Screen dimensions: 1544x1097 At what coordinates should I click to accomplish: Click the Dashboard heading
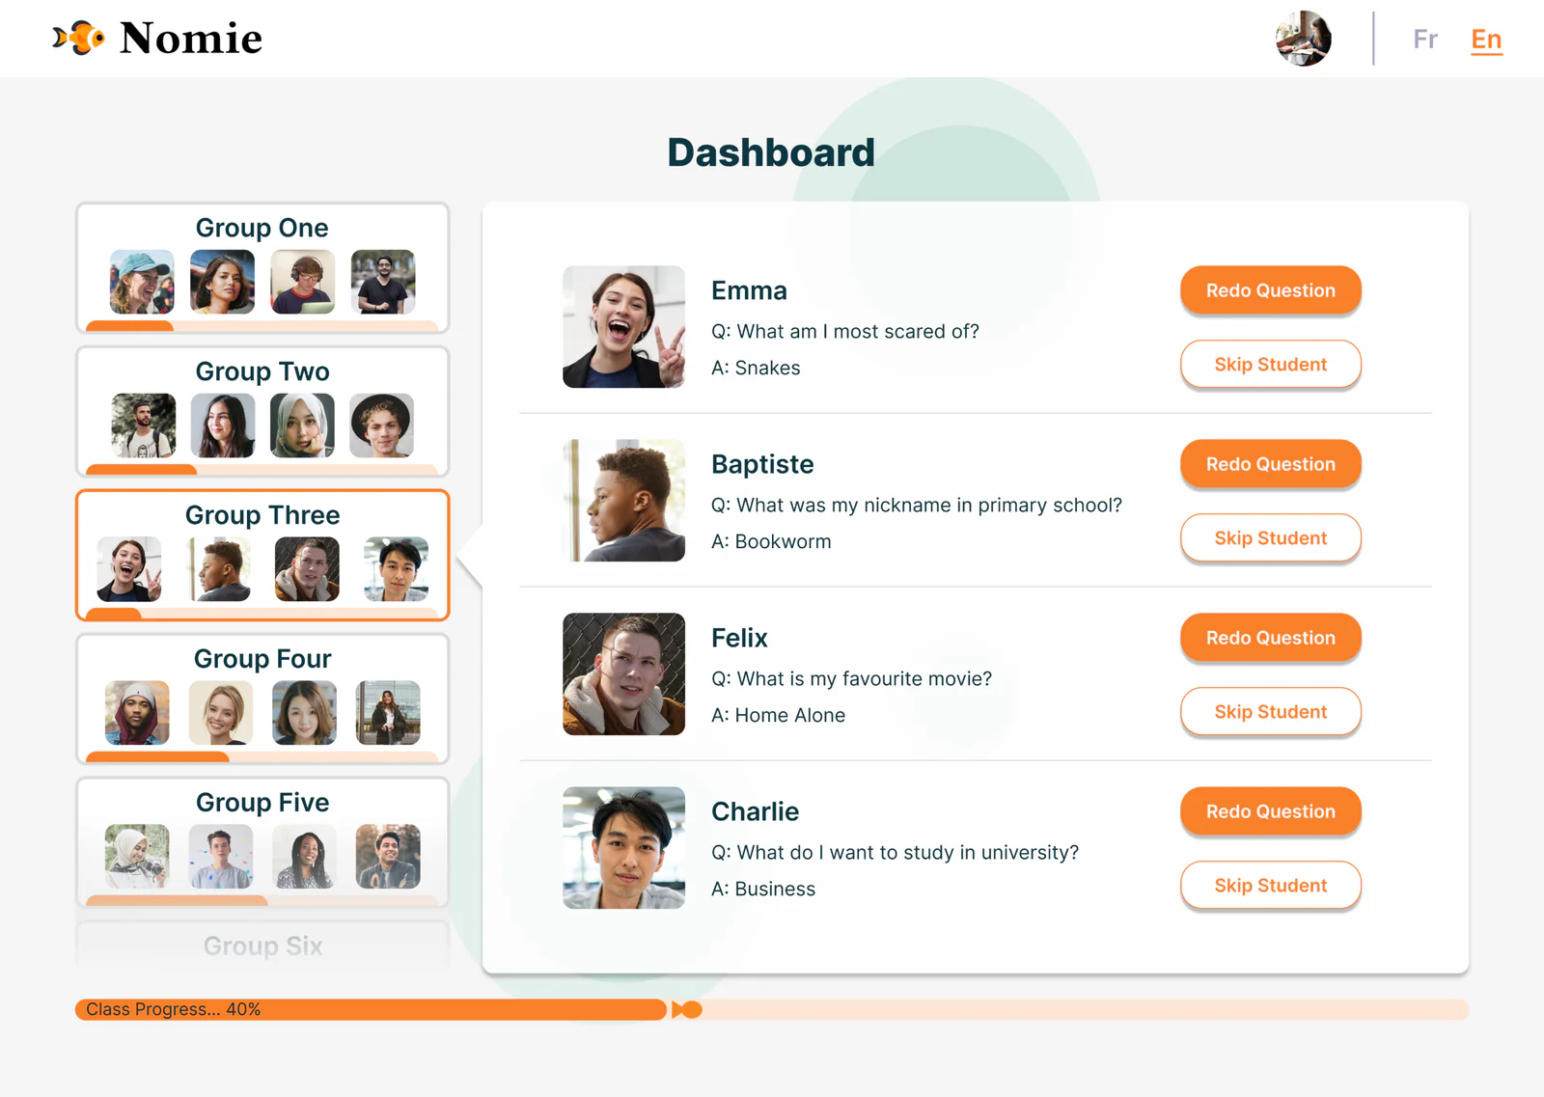(x=771, y=152)
